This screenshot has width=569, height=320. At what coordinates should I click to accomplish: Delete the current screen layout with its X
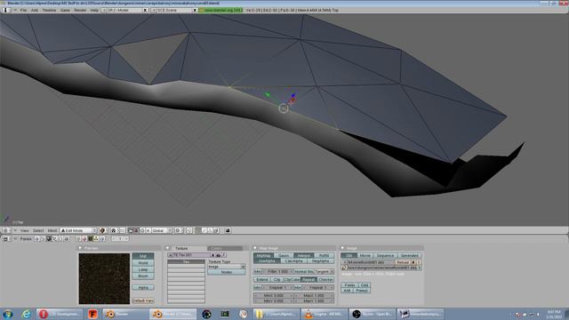pyautogui.click(x=145, y=10)
